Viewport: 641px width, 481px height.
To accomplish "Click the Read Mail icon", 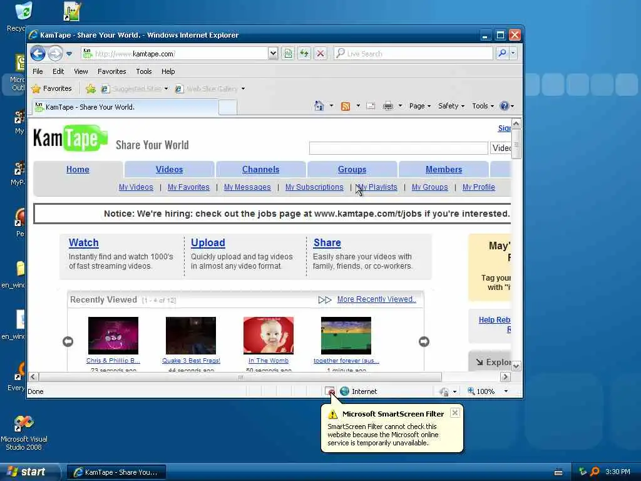I will 371,106.
